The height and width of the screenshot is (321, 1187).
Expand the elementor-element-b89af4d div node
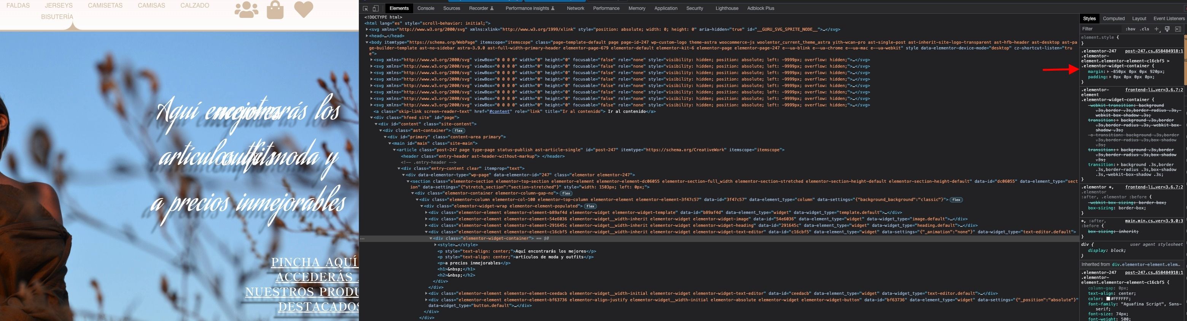click(x=426, y=212)
